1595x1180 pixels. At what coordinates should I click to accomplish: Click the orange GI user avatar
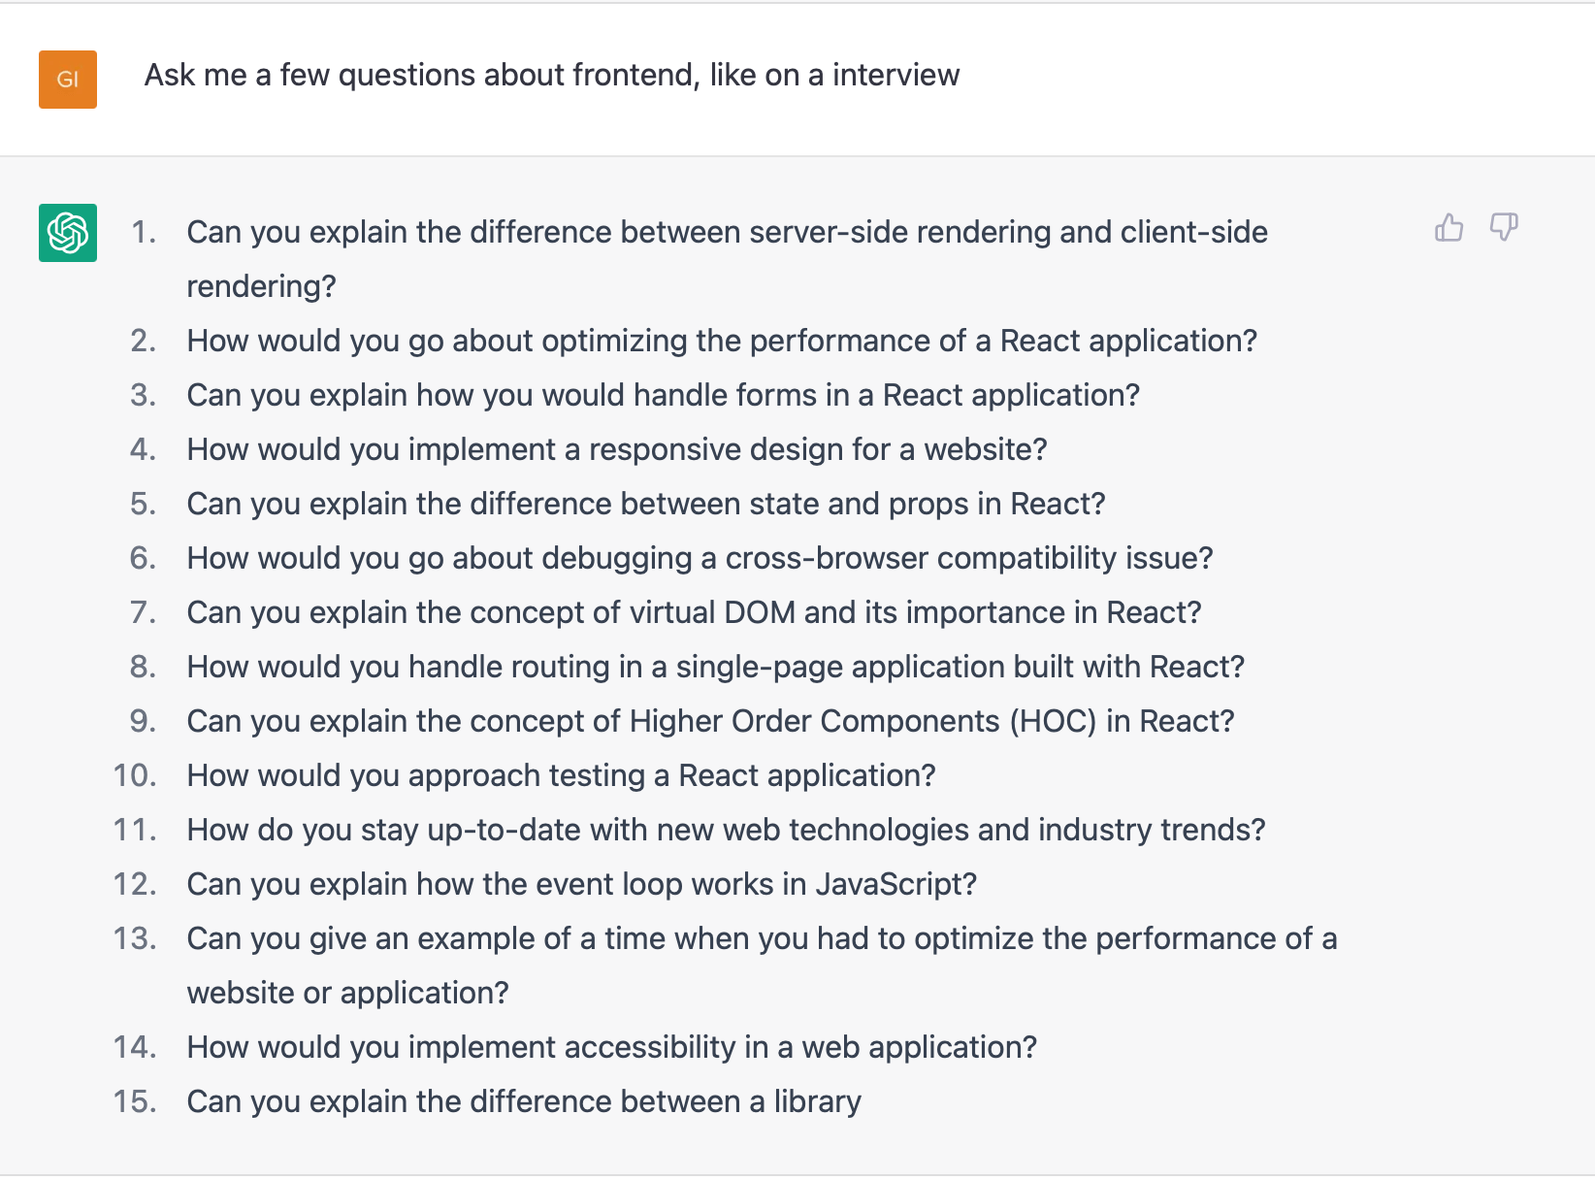point(68,80)
